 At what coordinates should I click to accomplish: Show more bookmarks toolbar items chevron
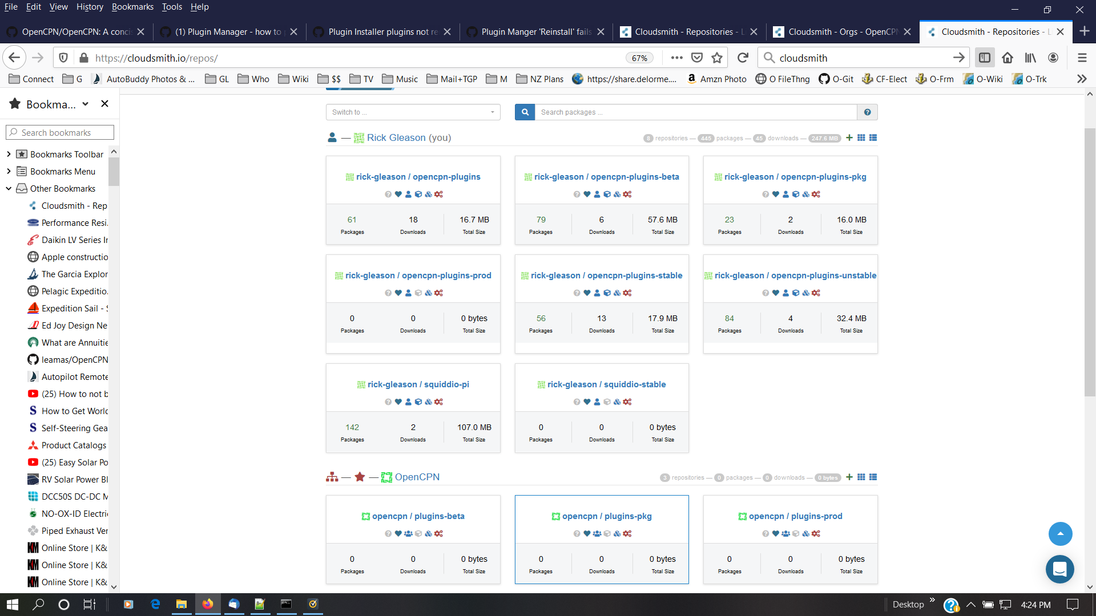[1082, 79]
